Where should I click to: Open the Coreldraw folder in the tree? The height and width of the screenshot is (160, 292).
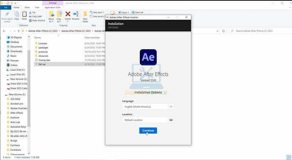click(x=15, y=150)
